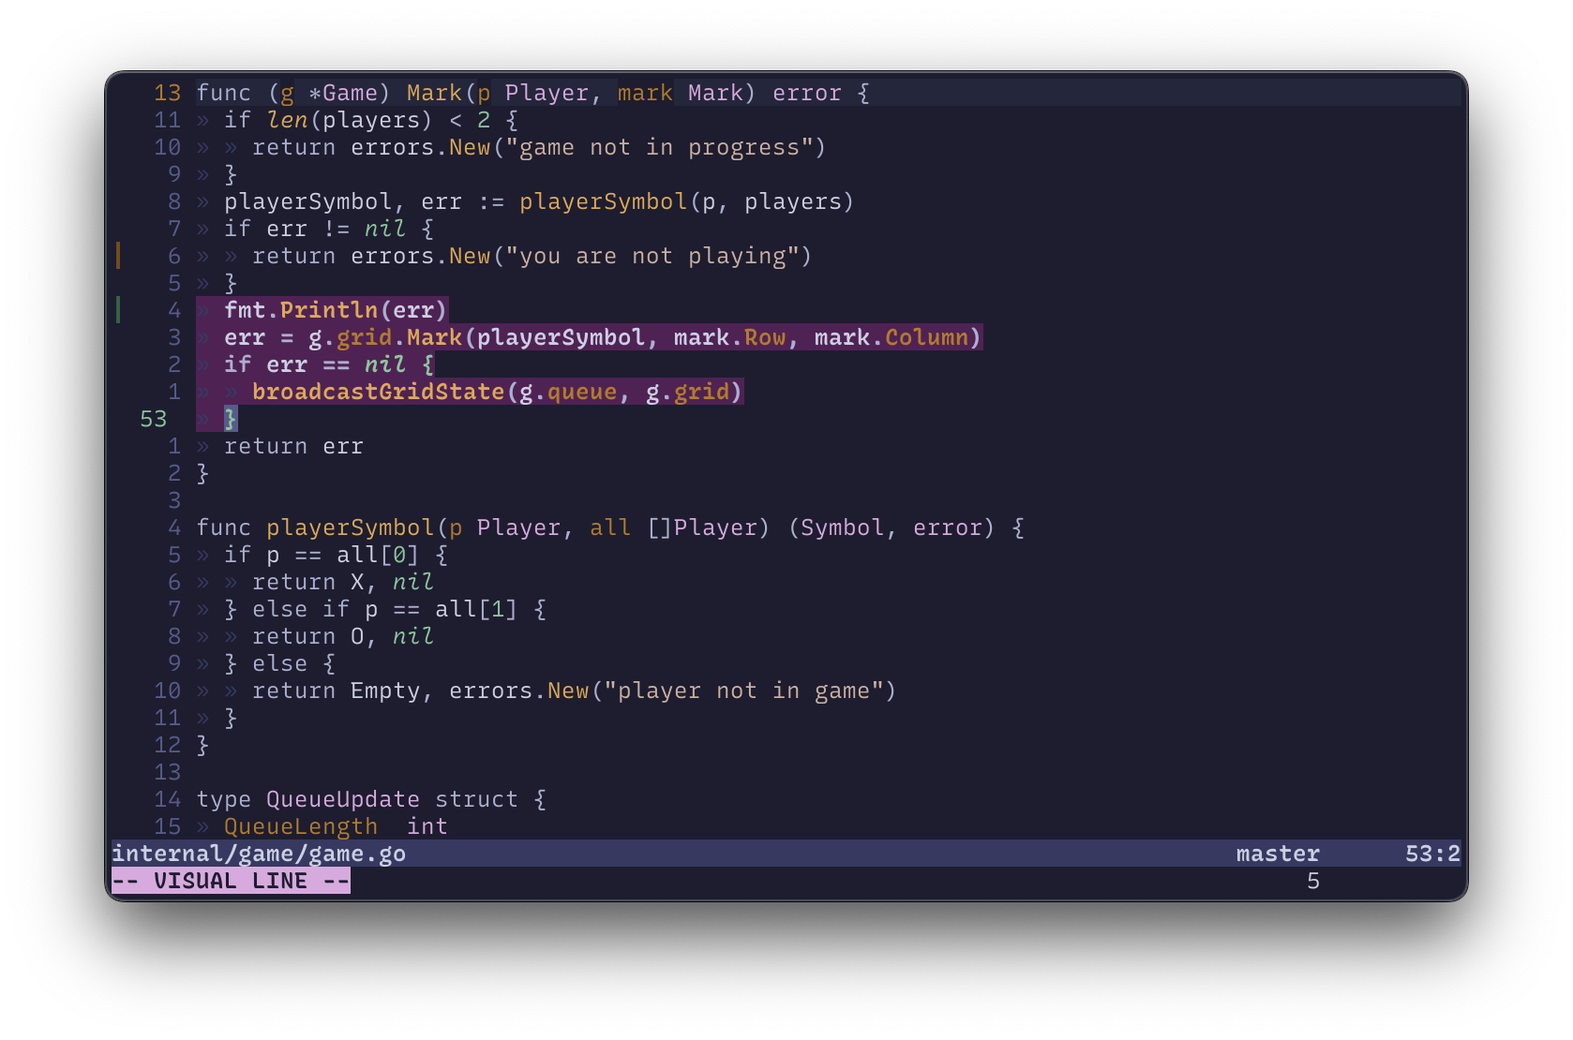Click the file path internal/game/game.go in status line
The image size is (1573, 1040).
click(259, 854)
